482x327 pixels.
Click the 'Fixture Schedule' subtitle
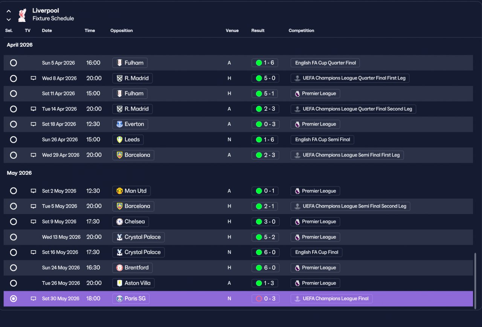tap(53, 18)
